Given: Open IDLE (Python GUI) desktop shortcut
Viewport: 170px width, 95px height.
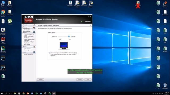Looking at the screenshot, I should pos(77,4).
